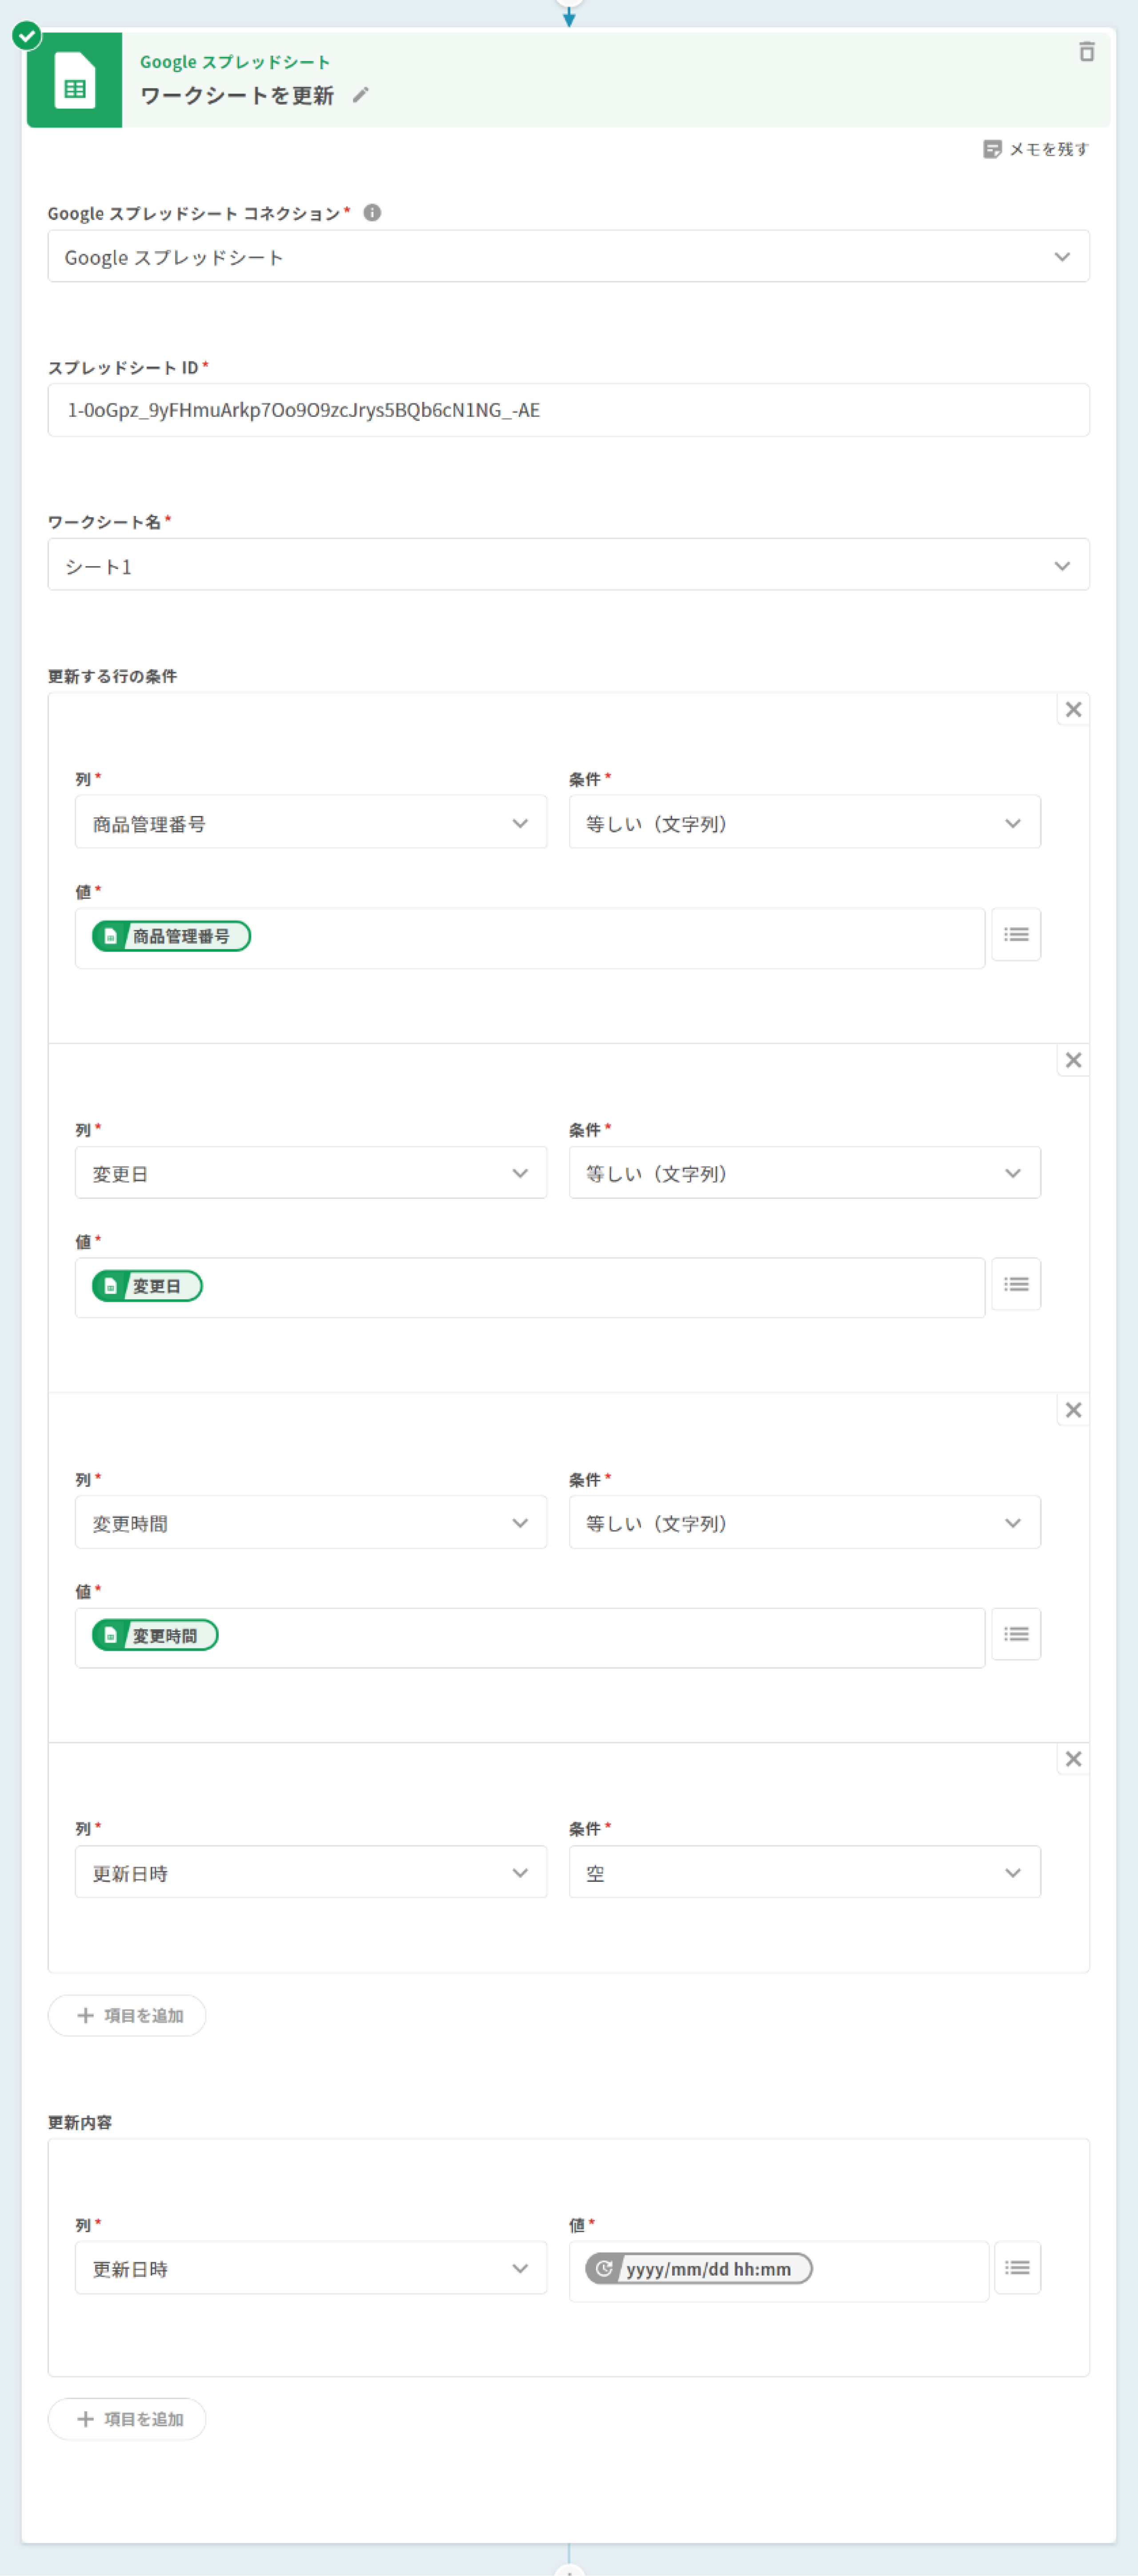Click the pencil icon to rename the step
This screenshot has height=2576, width=1138.
point(361,95)
